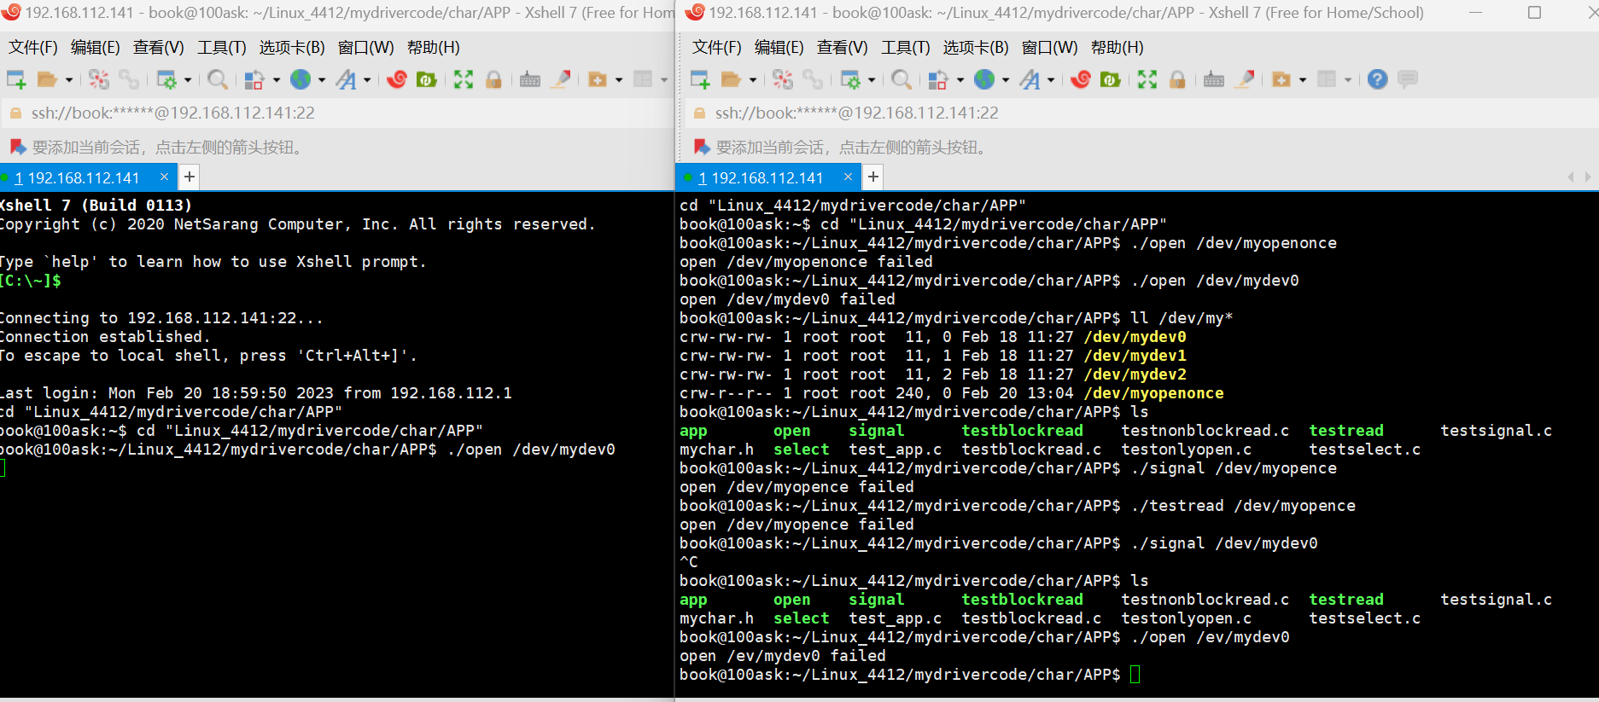Click the Find magnifier icon in left window
The image size is (1599, 702).
(218, 79)
